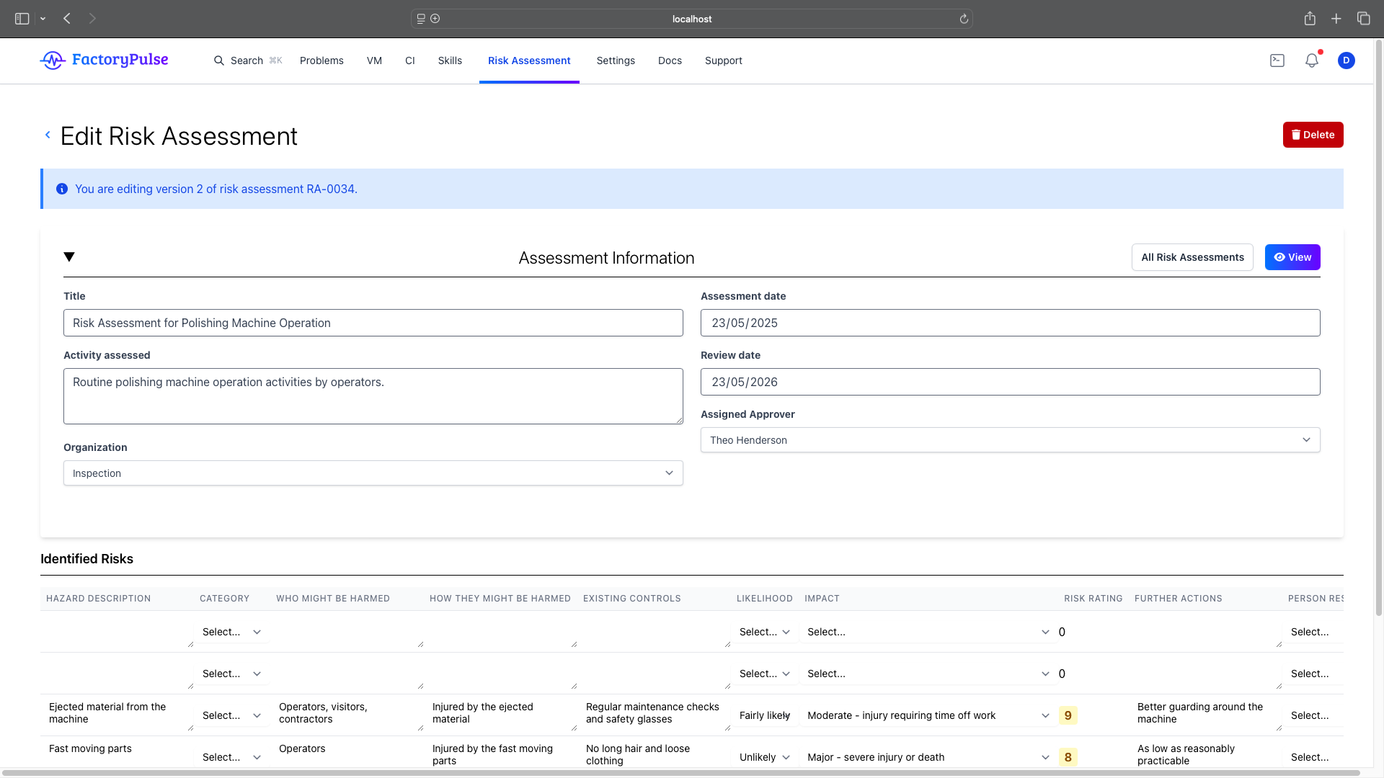Click the Review date field 23/05/2026
1384x778 pixels.
click(x=1010, y=382)
